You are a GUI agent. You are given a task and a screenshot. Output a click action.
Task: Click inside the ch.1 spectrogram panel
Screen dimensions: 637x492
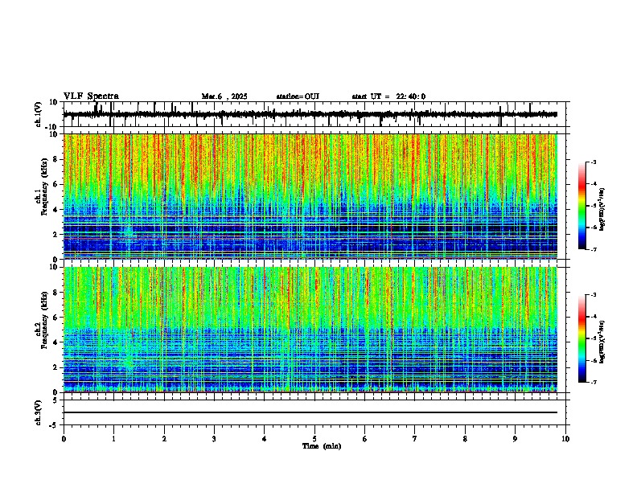coord(310,196)
